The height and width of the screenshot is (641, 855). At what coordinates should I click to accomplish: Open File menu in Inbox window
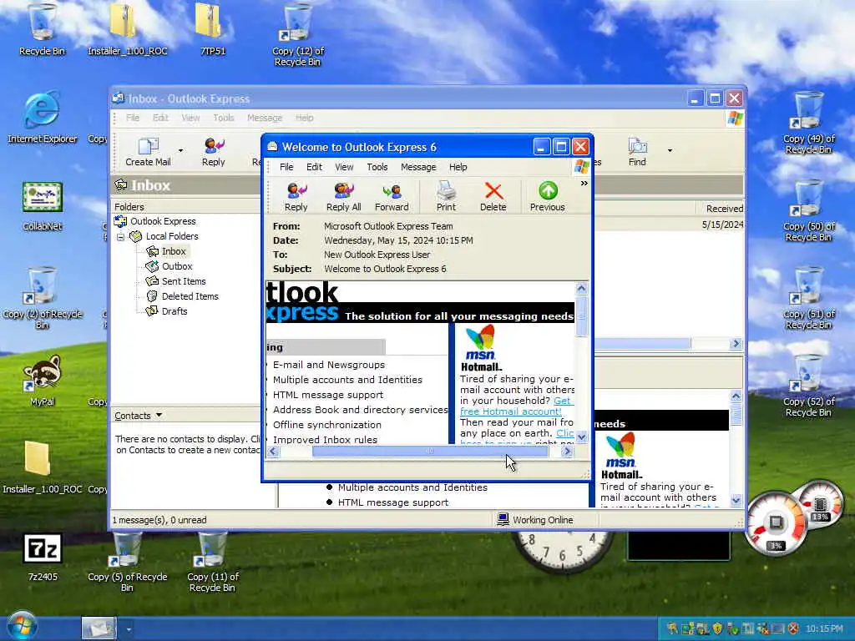[x=133, y=118]
